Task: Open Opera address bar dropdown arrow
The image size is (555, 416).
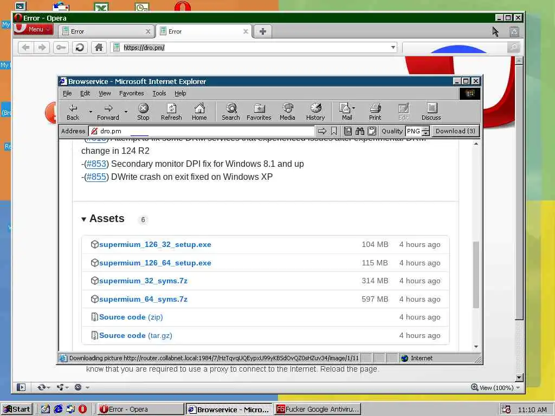Action: point(393,48)
